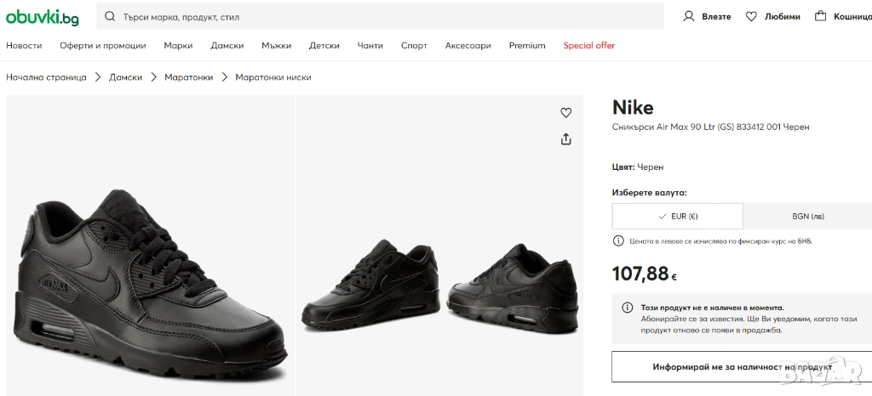This screenshot has height=396, width=872.
Task: Click the obuvki.bg logo
Action: 43,17
